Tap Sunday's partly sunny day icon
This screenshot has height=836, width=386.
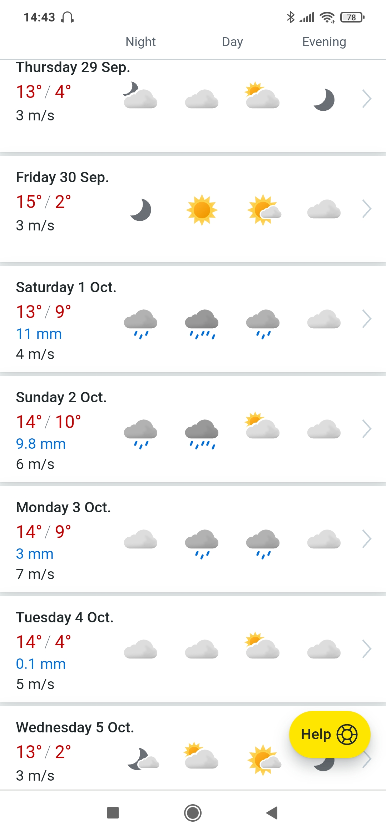pyautogui.click(x=263, y=426)
